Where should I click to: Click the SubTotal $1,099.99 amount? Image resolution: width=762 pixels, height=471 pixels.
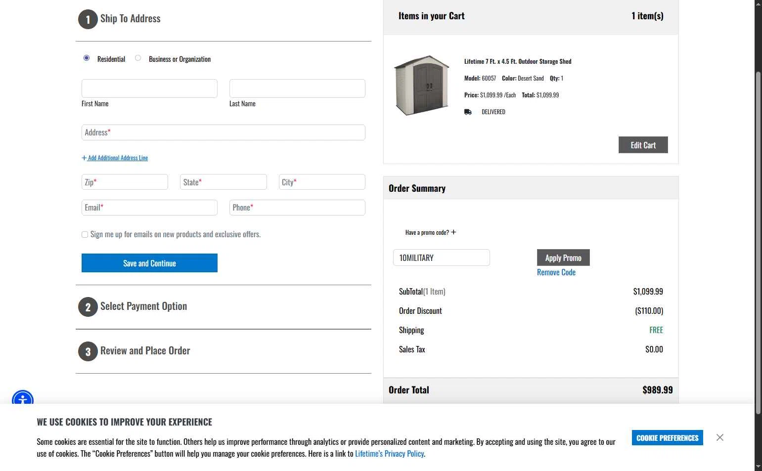click(x=648, y=292)
